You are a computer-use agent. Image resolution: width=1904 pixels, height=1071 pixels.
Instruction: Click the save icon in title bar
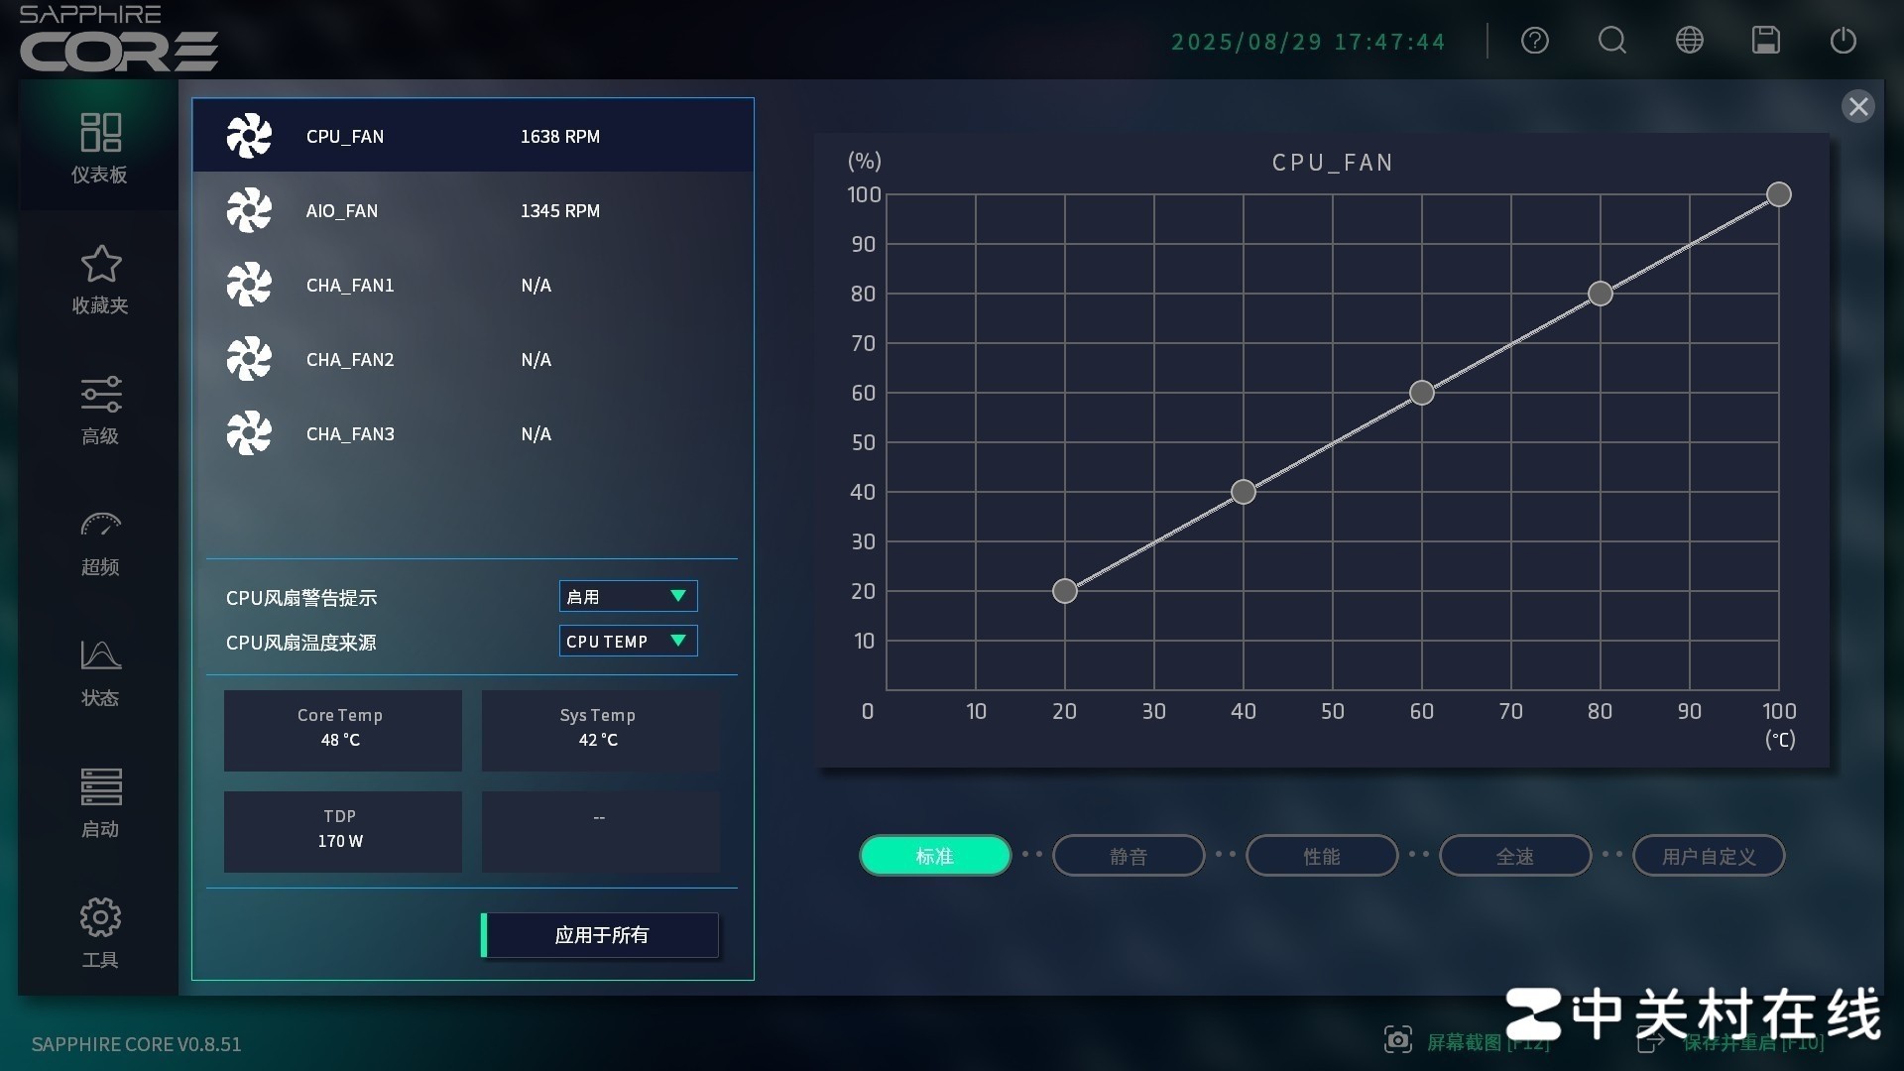(x=1765, y=41)
